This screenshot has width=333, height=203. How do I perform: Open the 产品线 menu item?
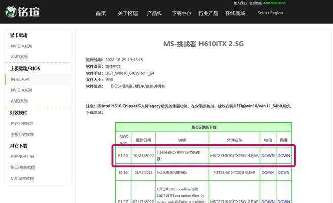[154, 13]
